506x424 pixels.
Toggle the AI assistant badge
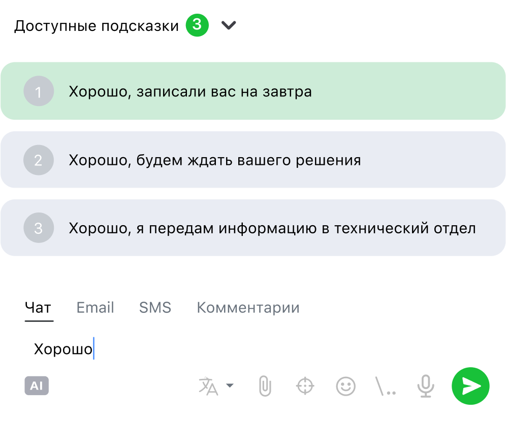pyautogui.click(x=37, y=386)
